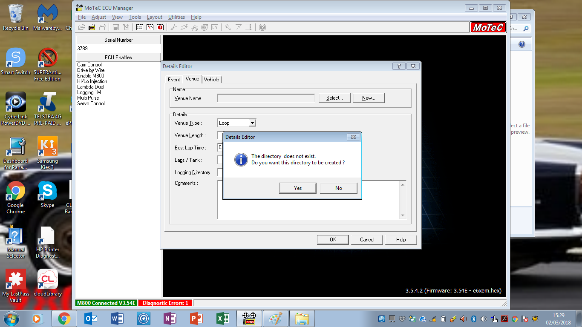
Task: Open the File menu
Action: pyautogui.click(x=82, y=17)
